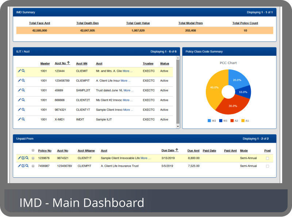
Task: Click scrollbar down arrow in ILIT / Acct panel
Action: point(178,126)
